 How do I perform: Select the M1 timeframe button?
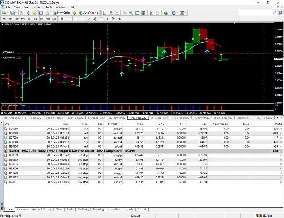point(5,19)
